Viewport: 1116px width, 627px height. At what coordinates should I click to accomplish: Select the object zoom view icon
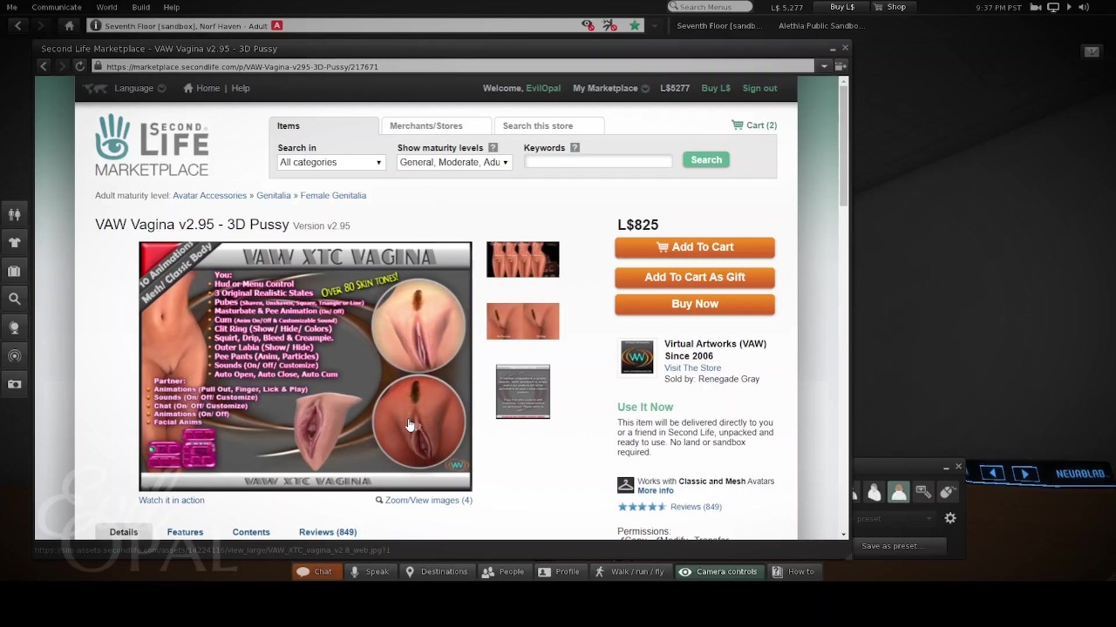tap(922, 494)
